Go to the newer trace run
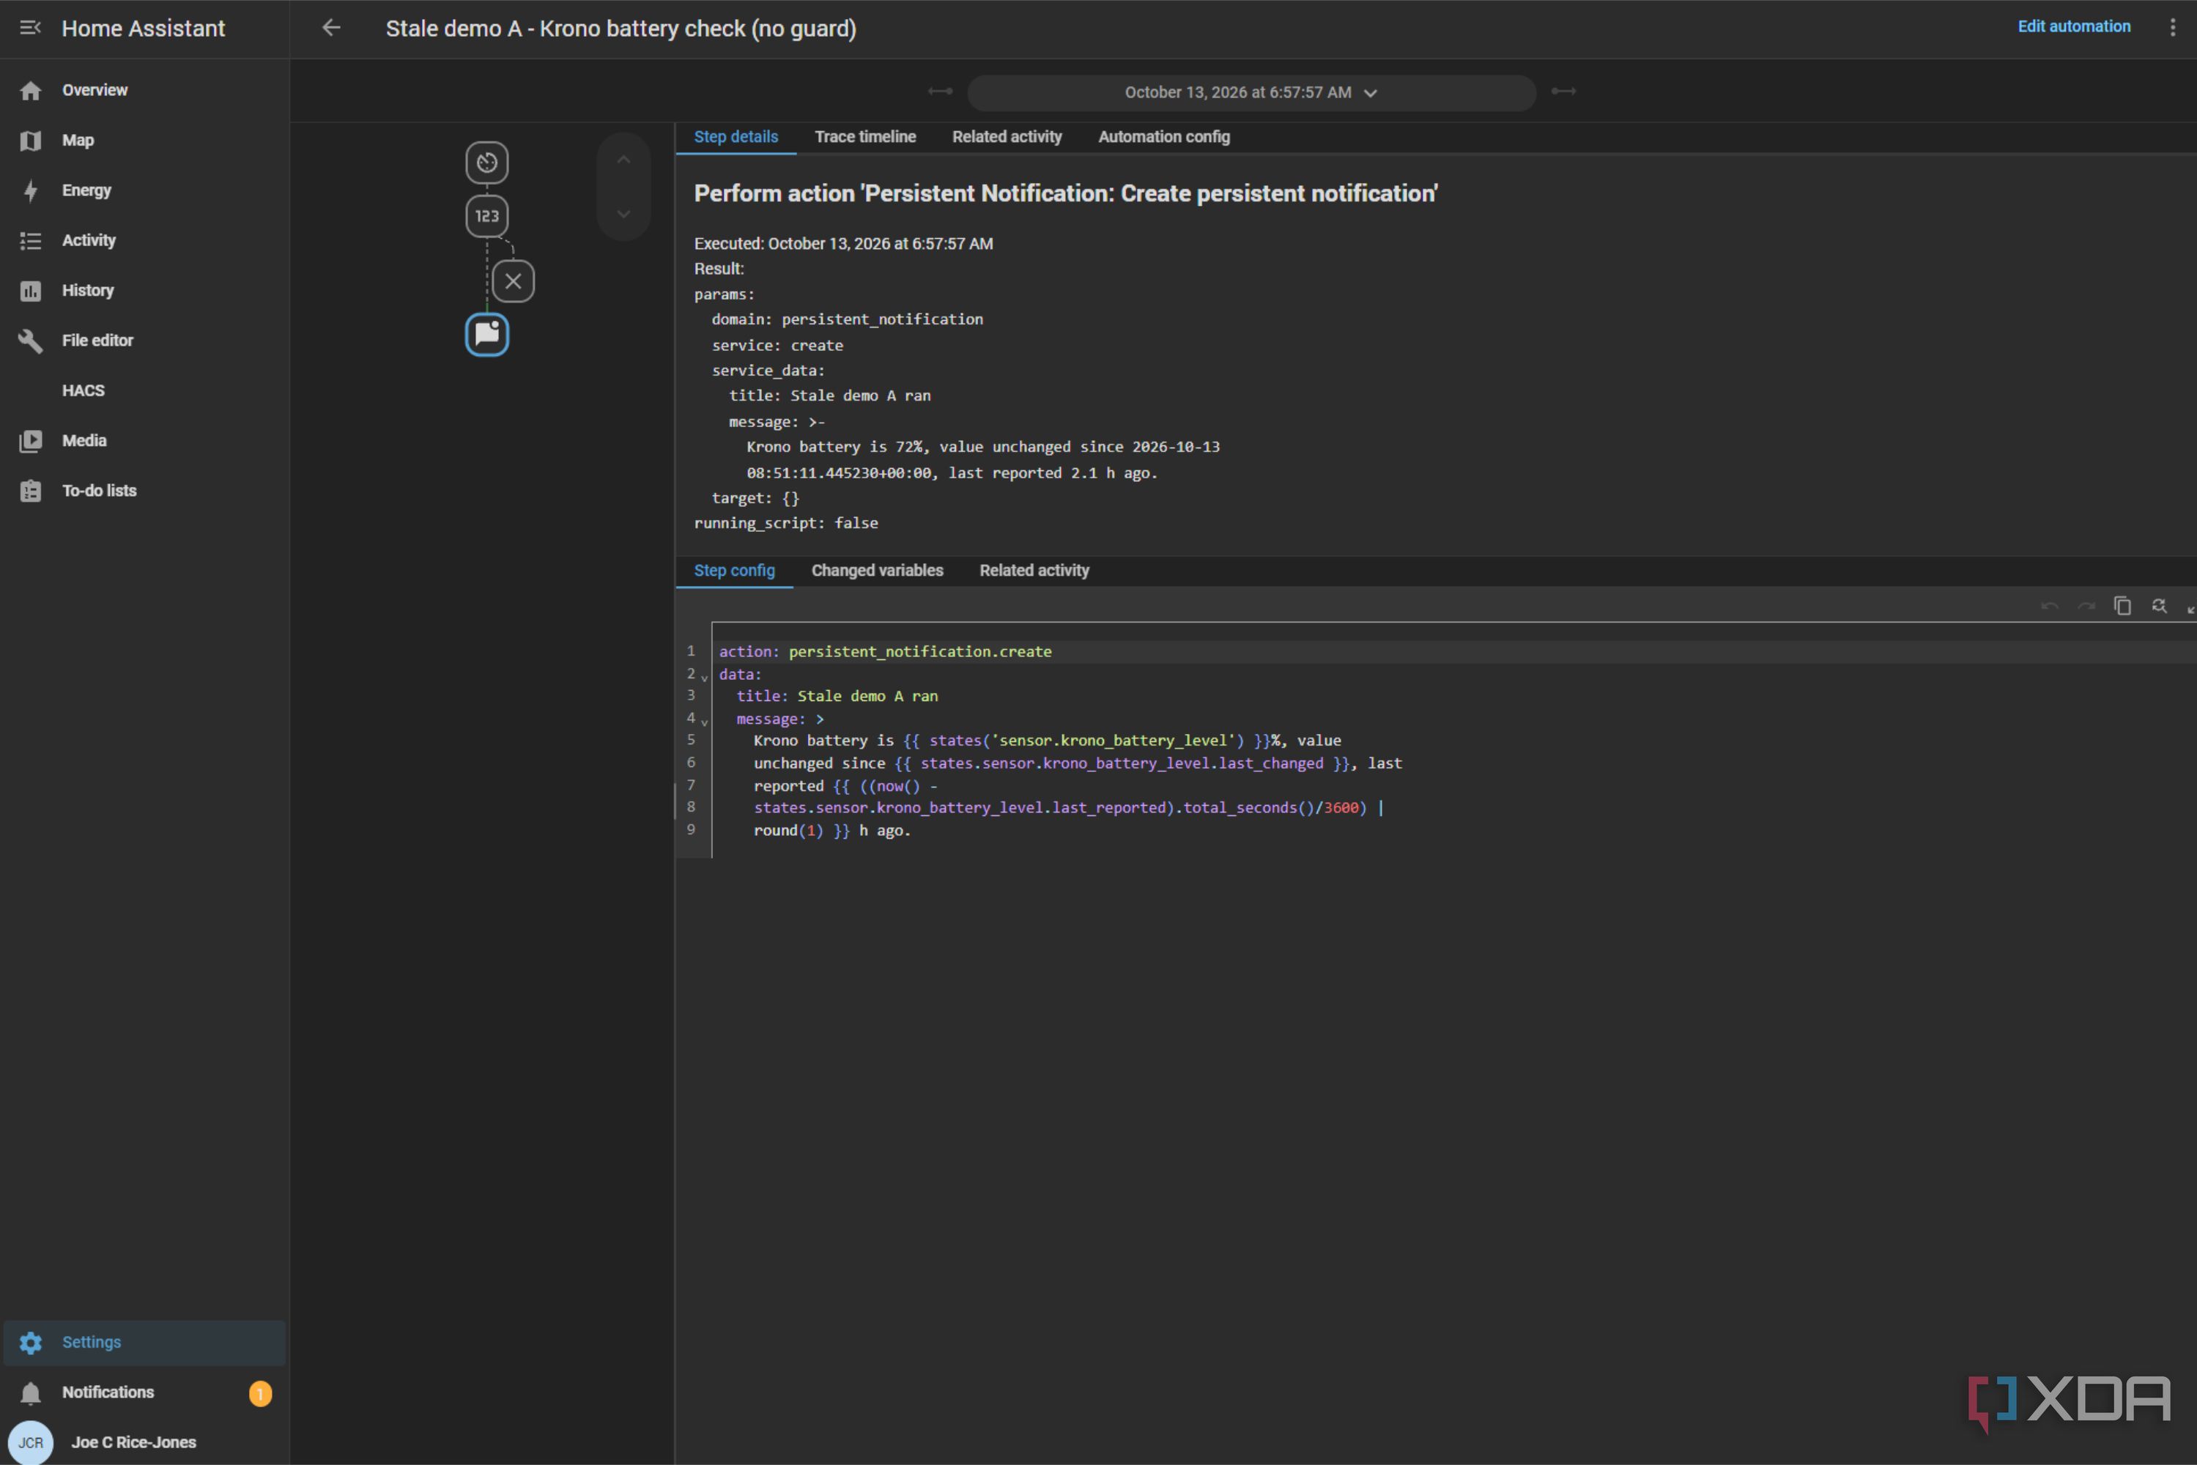The image size is (2197, 1465). coord(1563,92)
